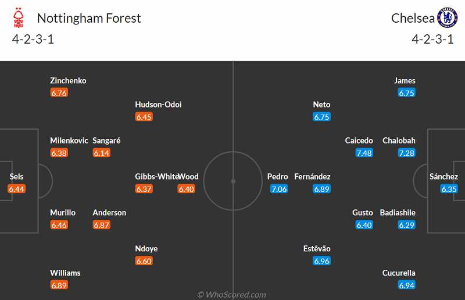The image size is (465, 300).
Task: Select Ndoye's 6.60 rating badge
Action: coord(144,261)
